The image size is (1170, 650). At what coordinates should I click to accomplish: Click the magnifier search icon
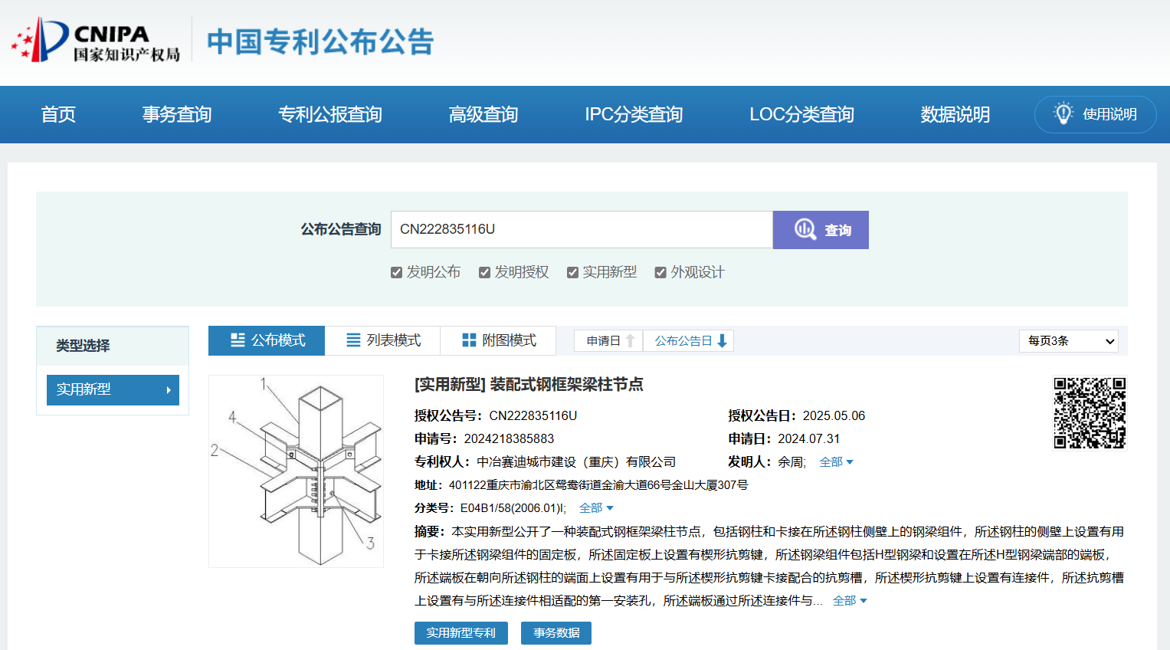point(805,229)
